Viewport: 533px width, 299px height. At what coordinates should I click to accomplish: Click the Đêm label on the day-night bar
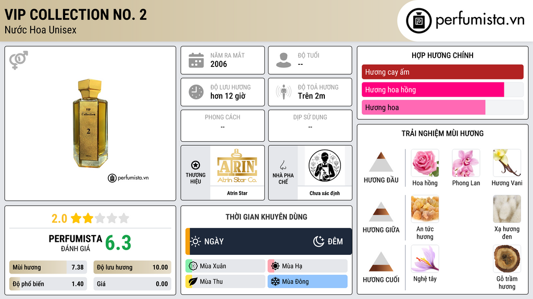335,241
